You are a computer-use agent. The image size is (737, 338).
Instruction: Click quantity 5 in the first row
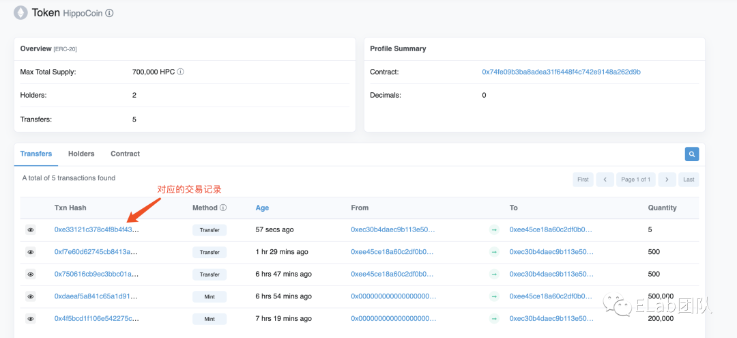click(x=650, y=230)
